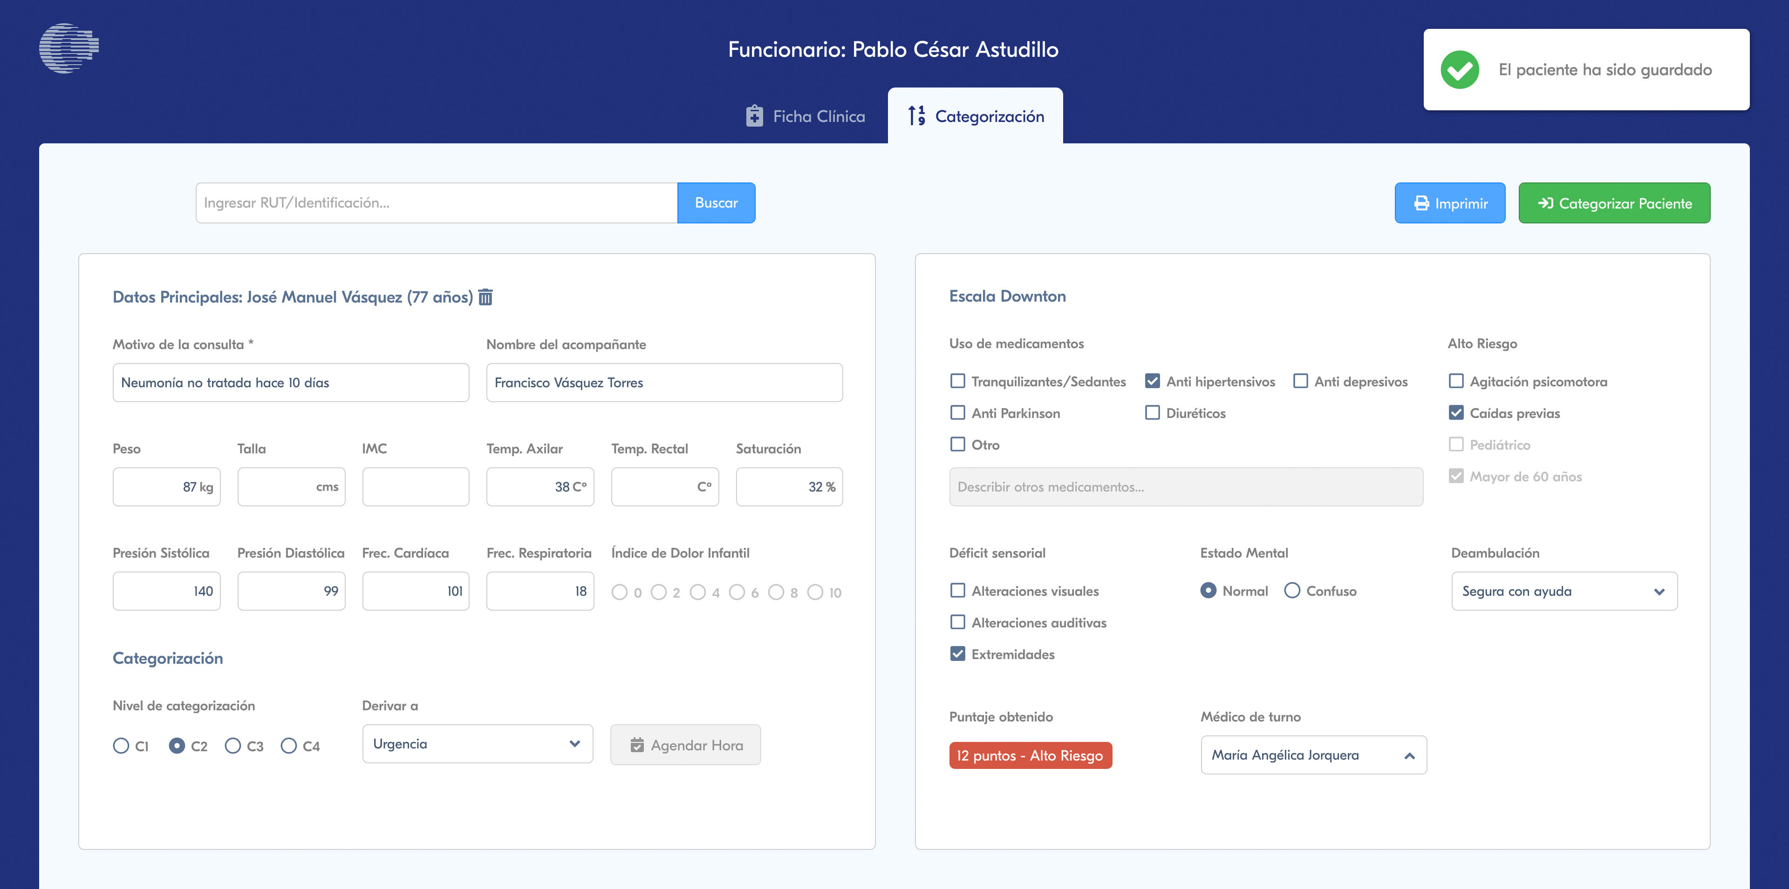Click the clipboard icon on Ficha Clínica
The width and height of the screenshot is (1789, 889).
click(754, 116)
